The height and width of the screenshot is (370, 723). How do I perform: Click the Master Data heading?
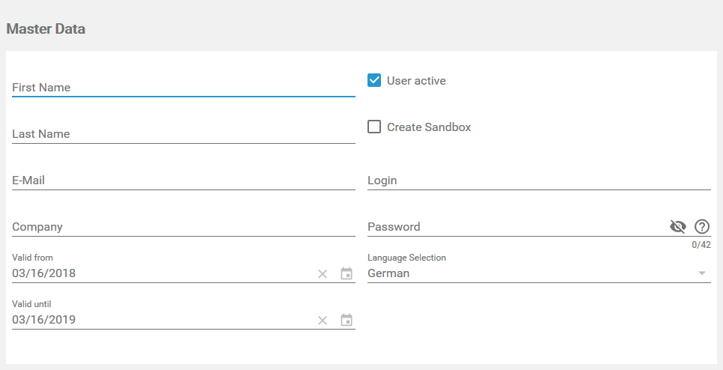[x=46, y=29]
